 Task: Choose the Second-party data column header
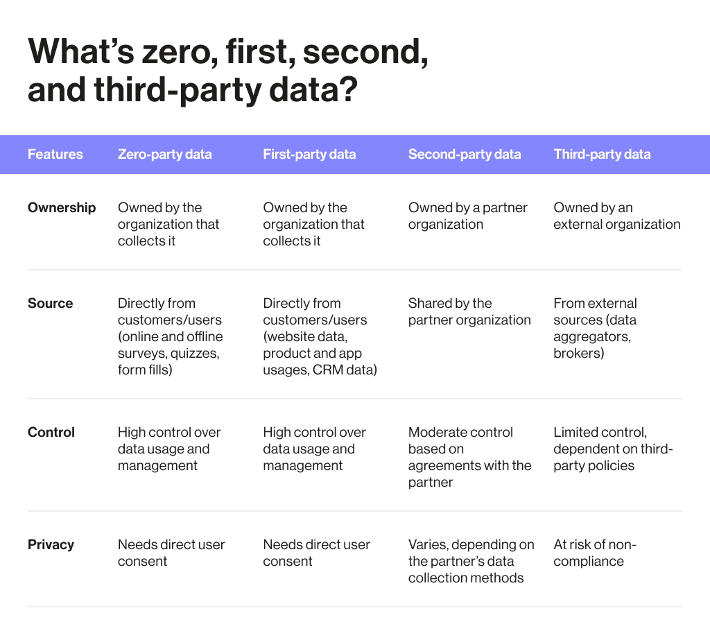click(464, 155)
